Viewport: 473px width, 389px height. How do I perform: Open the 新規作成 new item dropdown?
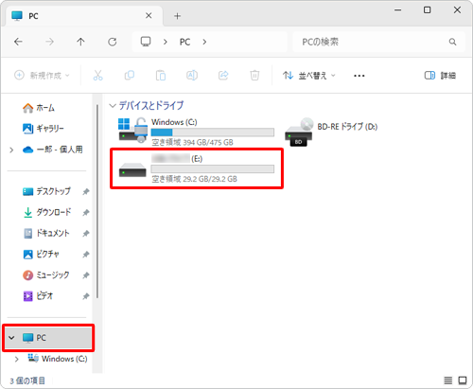click(42, 76)
